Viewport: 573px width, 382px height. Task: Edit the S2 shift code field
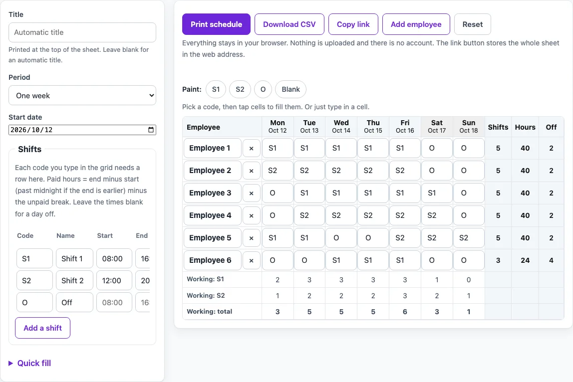(x=34, y=280)
